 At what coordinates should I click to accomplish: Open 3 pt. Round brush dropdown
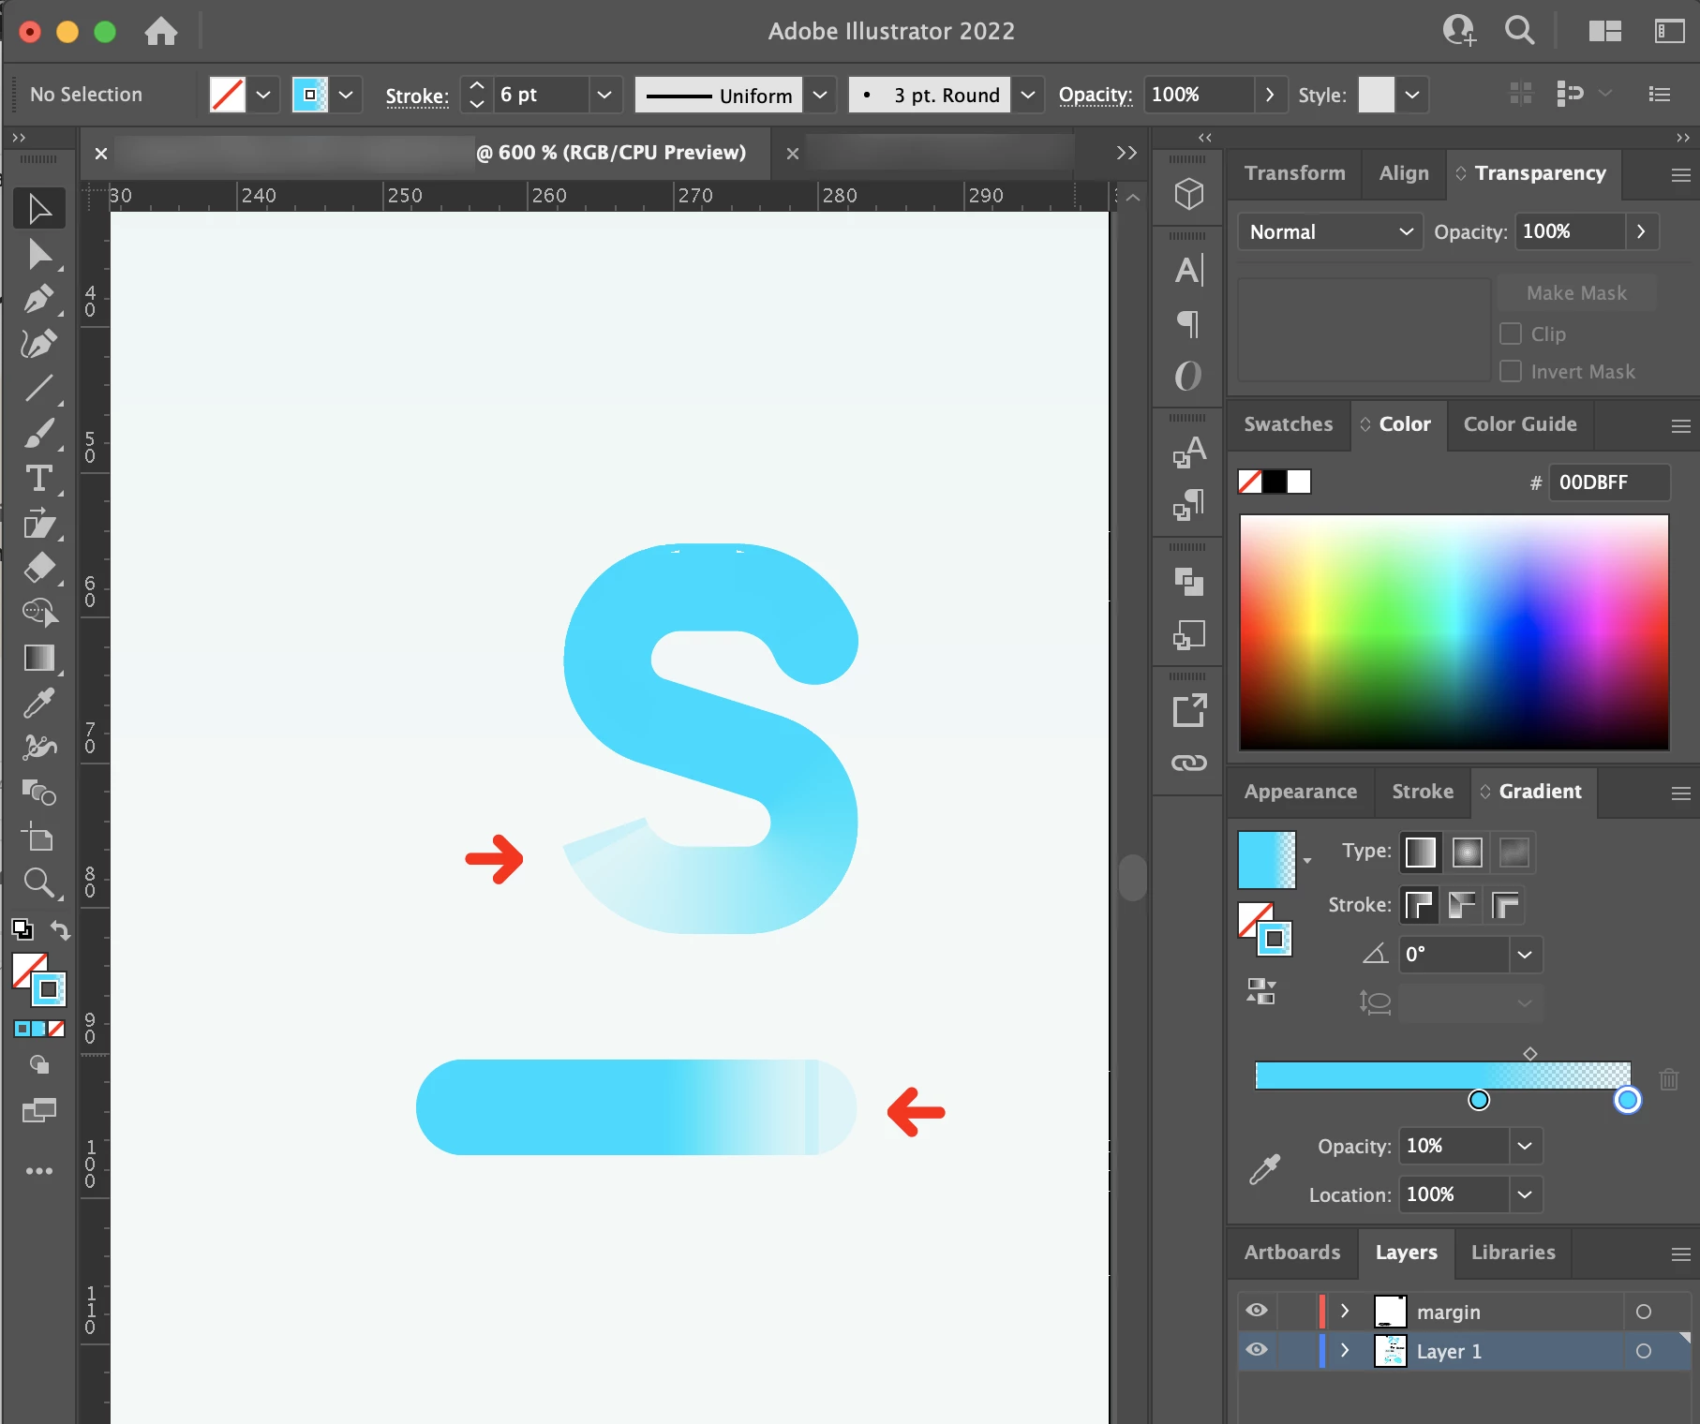[1028, 95]
